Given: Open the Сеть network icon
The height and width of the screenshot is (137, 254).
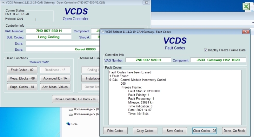Looking at the screenshot, I should (x=68, y=124).
